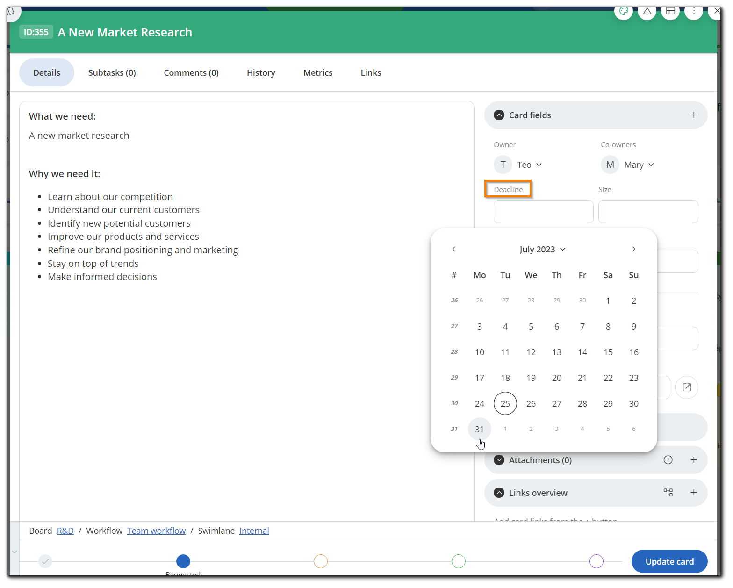Open the Internal swimlane link
The width and height of the screenshot is (733, 588).
(254, 531)
